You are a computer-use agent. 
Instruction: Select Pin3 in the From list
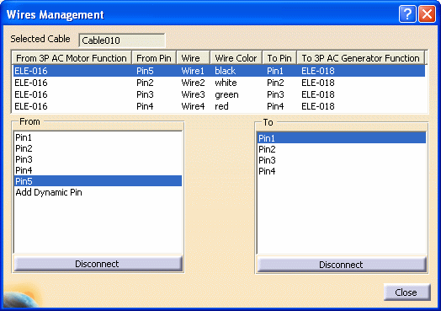pyautogui.click(x=98, y=159)
